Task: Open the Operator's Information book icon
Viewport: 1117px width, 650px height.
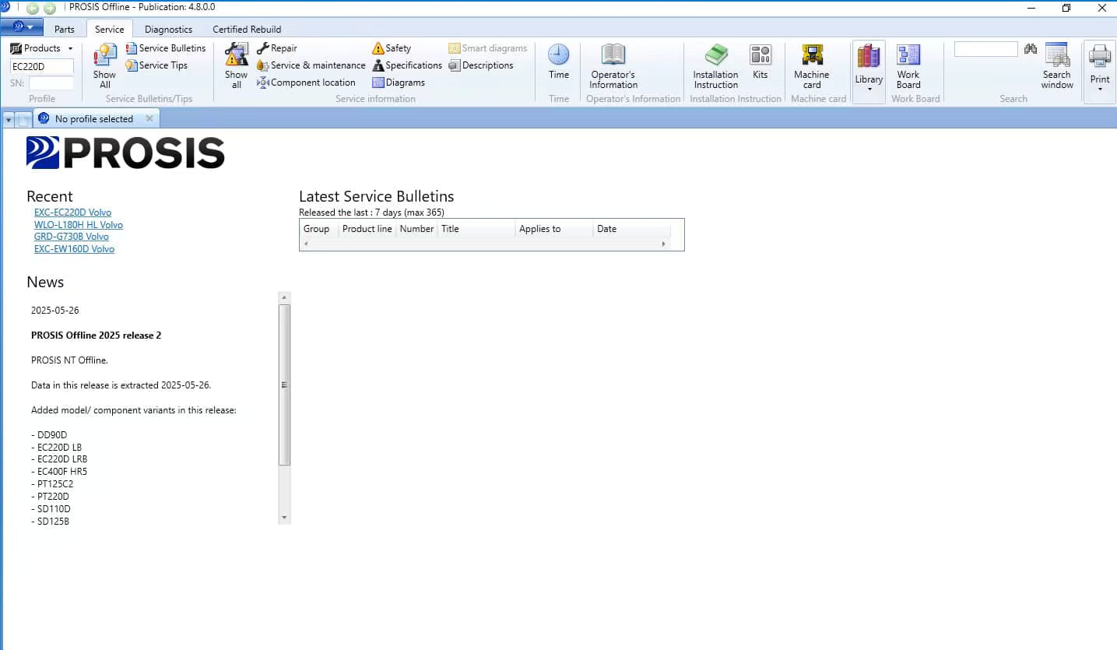Action: point(613,55)
